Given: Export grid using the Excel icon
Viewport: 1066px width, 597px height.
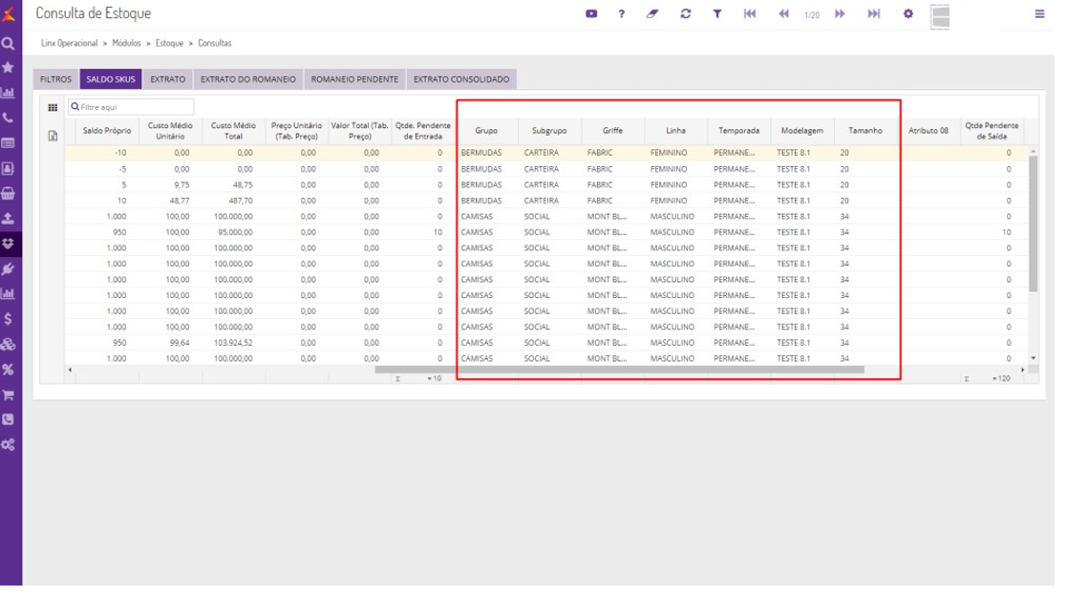Looking at the screenshot, I should (x=53, y=136).
